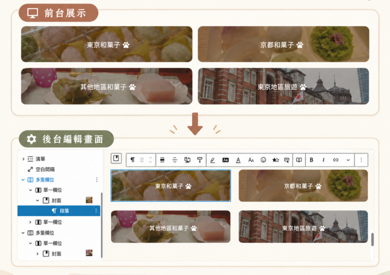The image size is (390, 275).
Task: Open block toolbar options three-dot menu
Action: tap(361, 160)
